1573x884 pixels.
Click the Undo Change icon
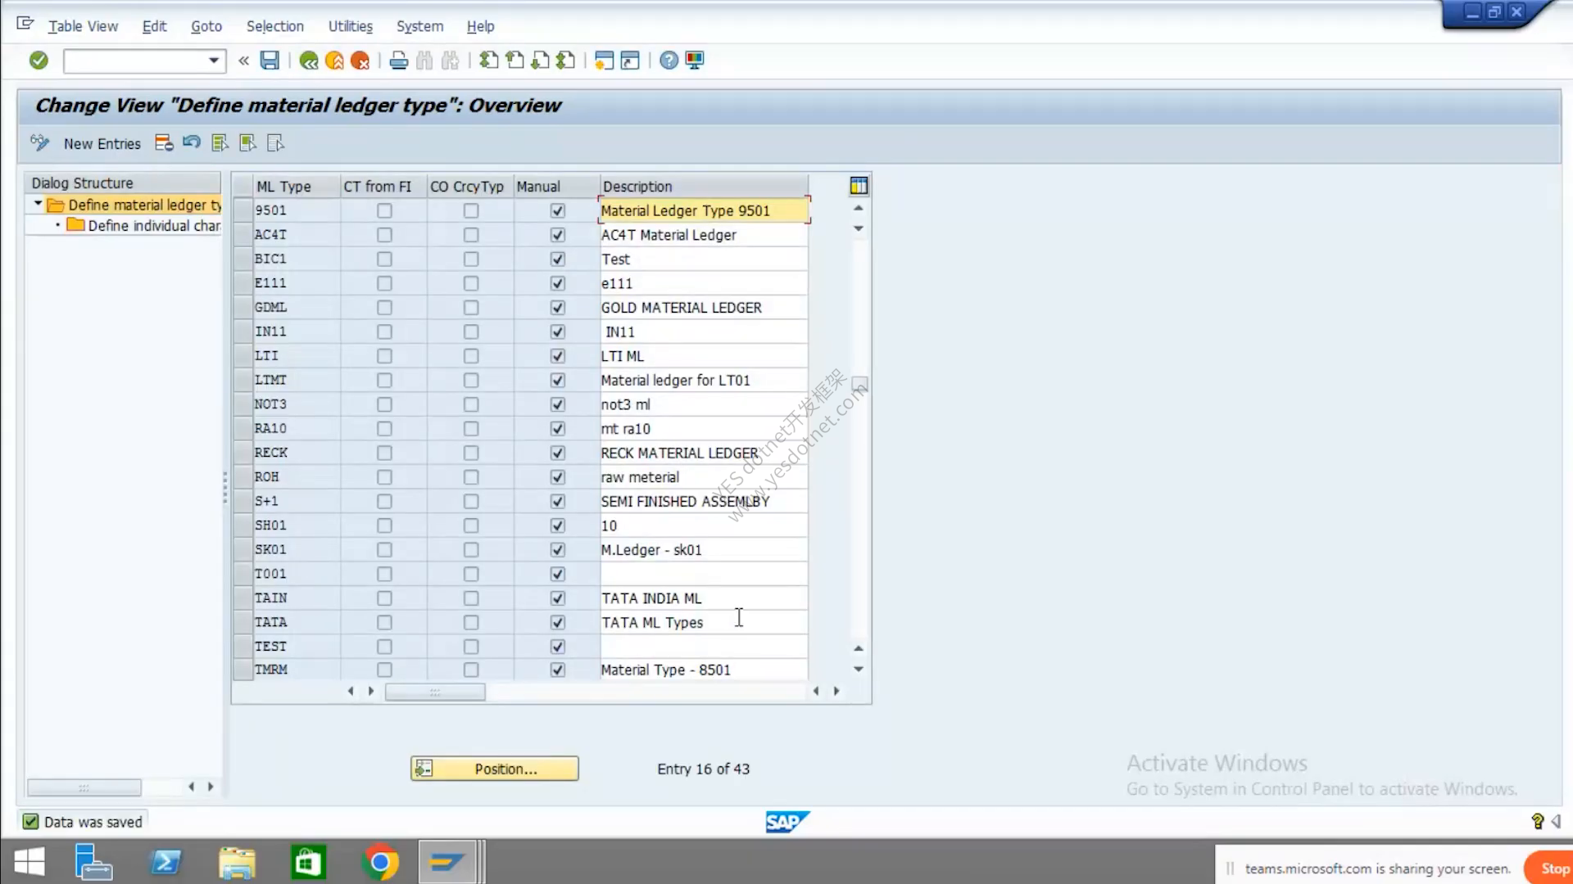[x=192, y=143]
